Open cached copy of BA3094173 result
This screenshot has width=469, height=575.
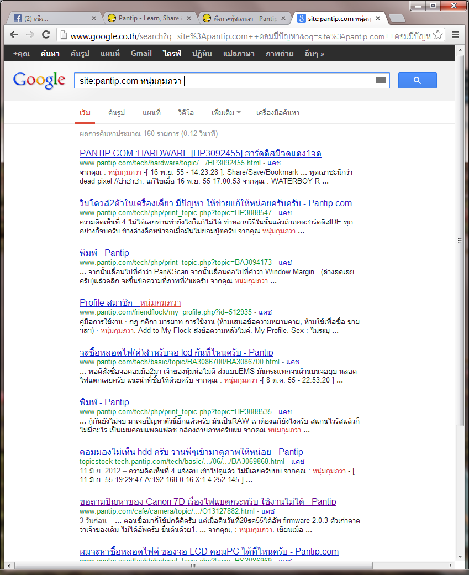pyautogui.click(x=285, y=263)
